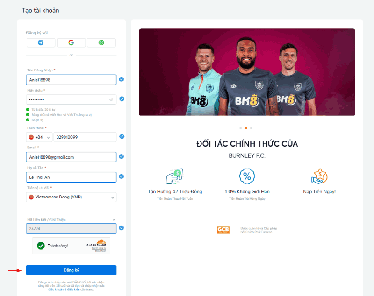Open the Vietnamese Dong (VND) currency dropdown
The width and height of the screenshot is (374, 296).
coord(71,197)
